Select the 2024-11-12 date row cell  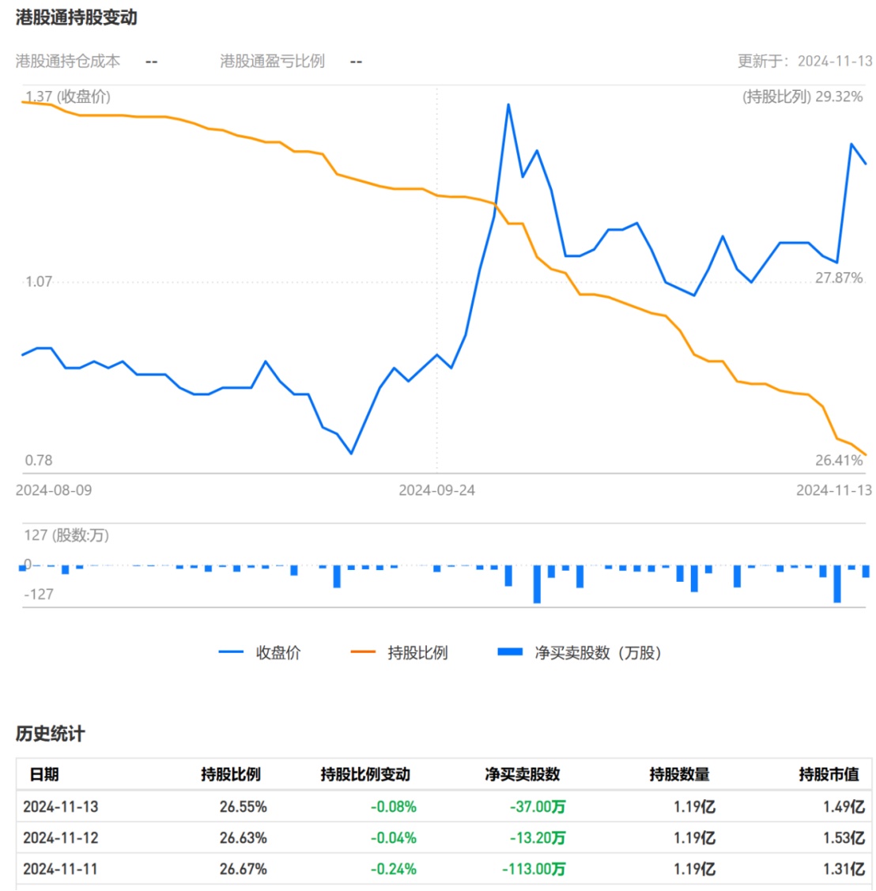(x=61, y=838)
